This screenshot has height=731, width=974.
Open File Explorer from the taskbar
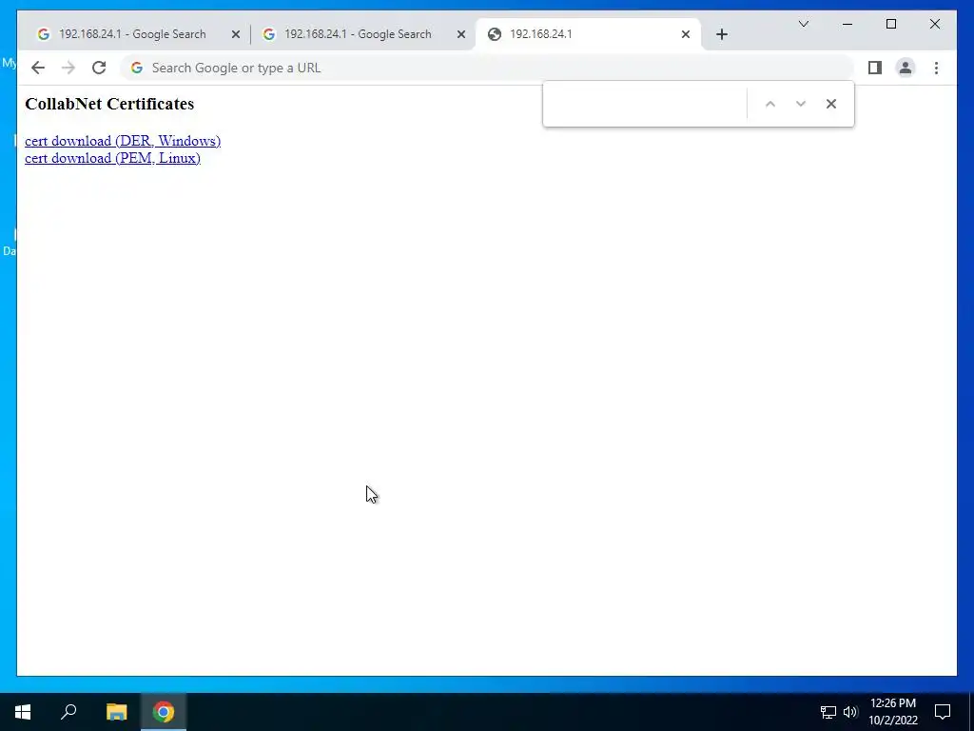[116, 712]
